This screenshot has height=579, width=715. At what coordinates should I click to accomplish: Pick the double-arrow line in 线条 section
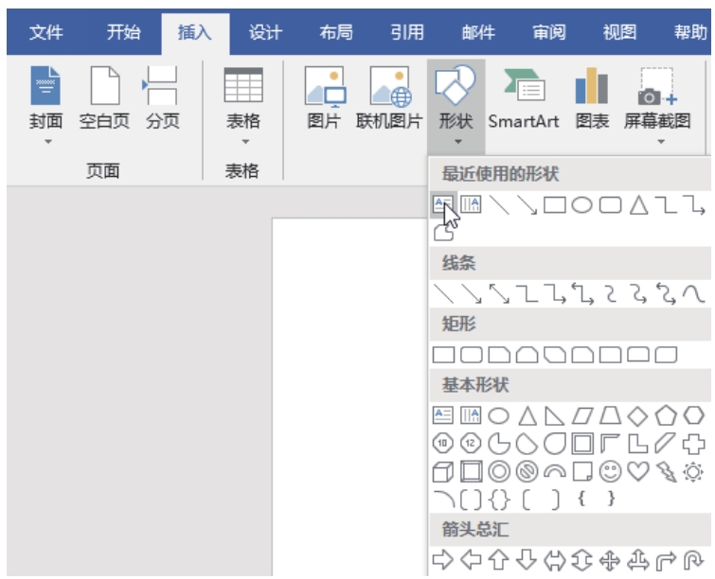tap(499, 294)
